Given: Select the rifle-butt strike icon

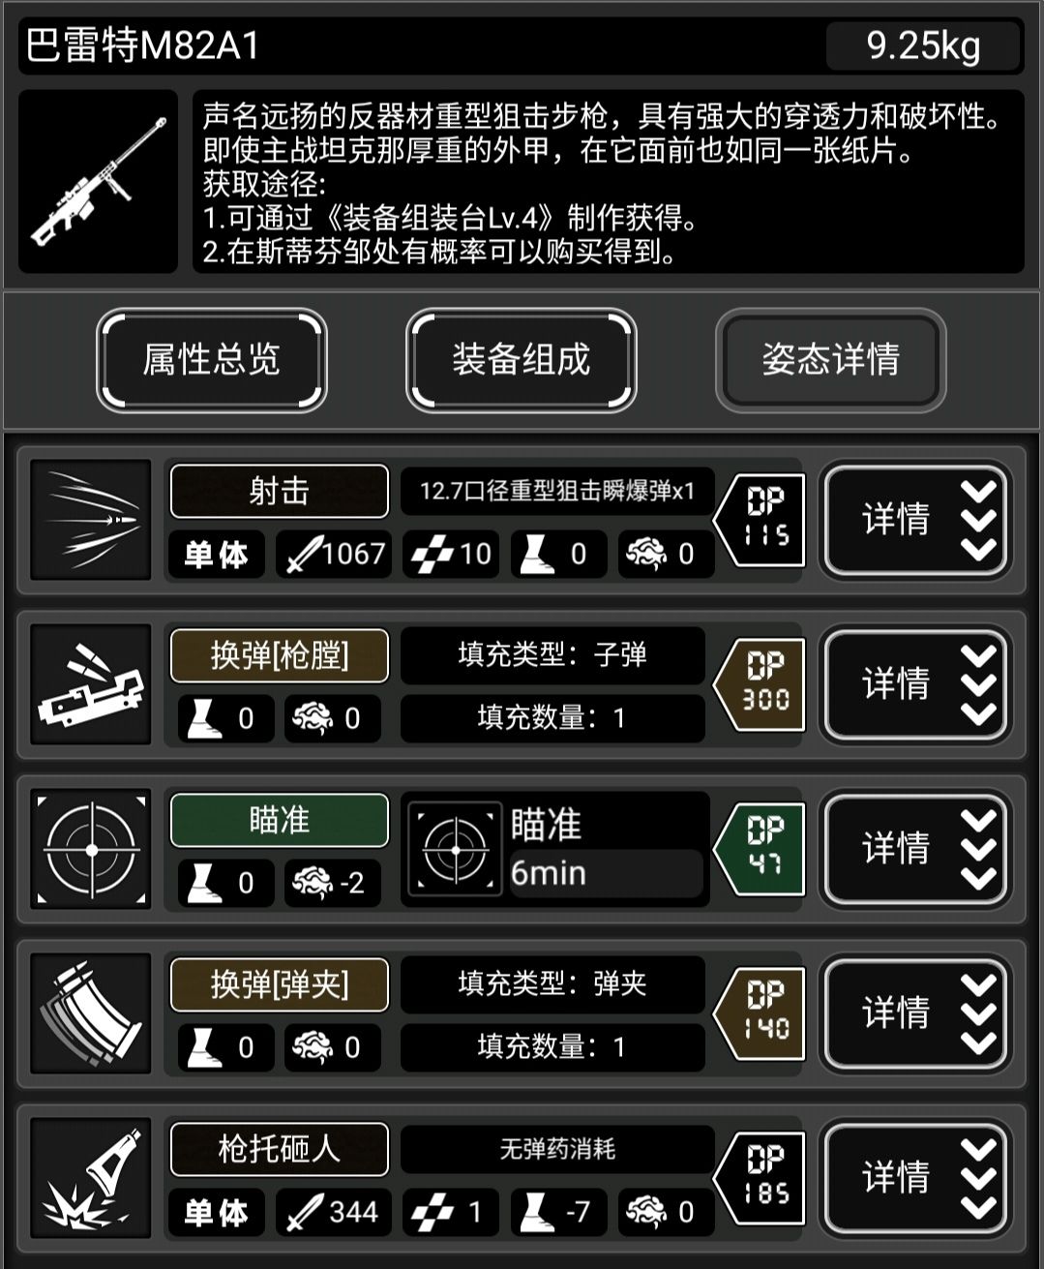Looking at the screenshot, I should click(91, 1178).
